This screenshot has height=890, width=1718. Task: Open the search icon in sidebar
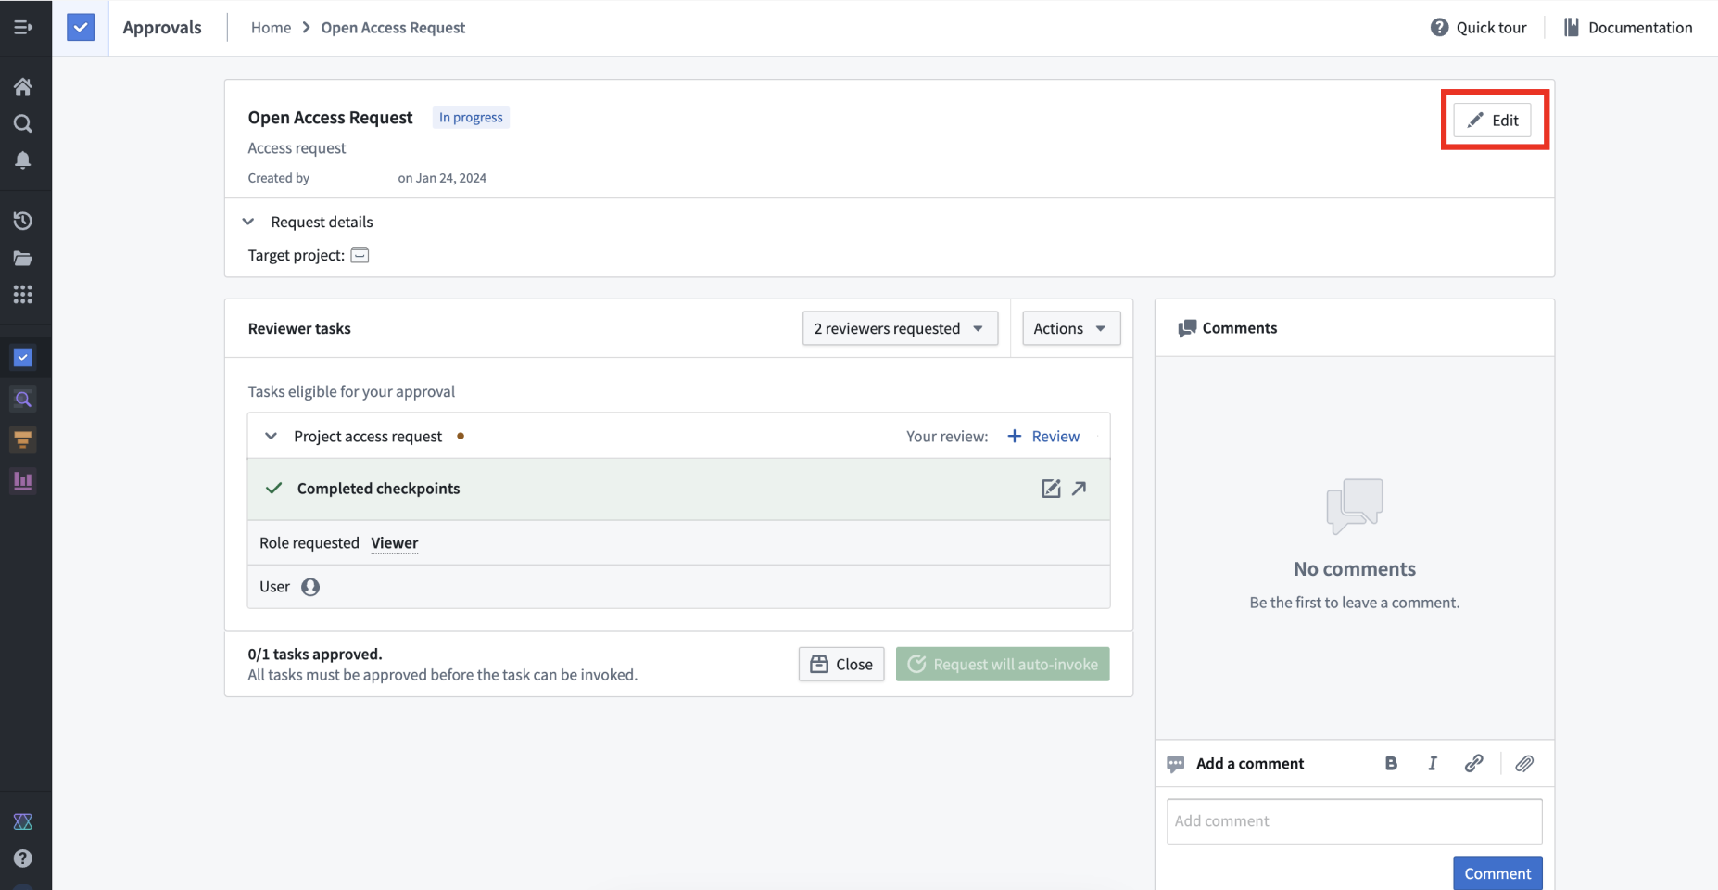[23, 123]
